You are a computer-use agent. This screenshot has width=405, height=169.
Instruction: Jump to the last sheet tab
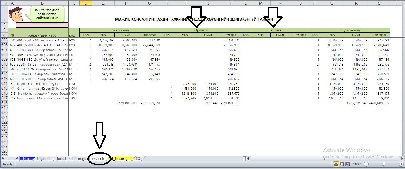[x=16, y=158]
